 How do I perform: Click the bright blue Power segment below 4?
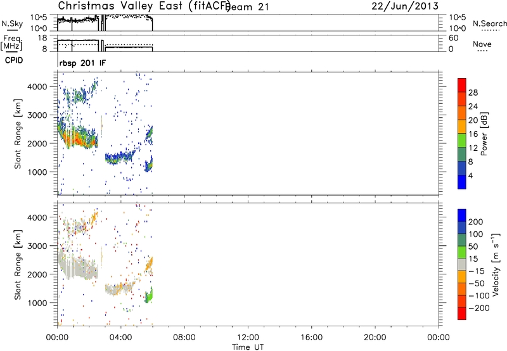(x=462, y=182)
